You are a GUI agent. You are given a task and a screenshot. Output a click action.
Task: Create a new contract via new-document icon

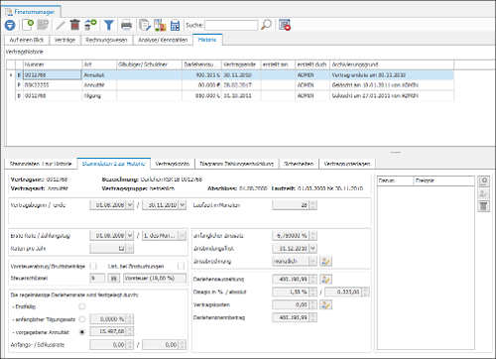[28, 25]
